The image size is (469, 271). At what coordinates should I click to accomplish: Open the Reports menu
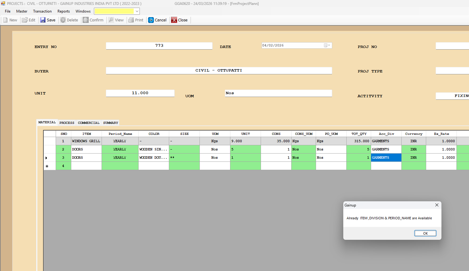point(64,11)
